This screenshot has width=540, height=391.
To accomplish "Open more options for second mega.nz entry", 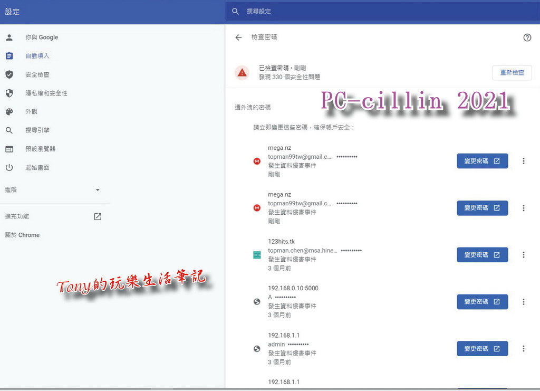I will [524, 208].
